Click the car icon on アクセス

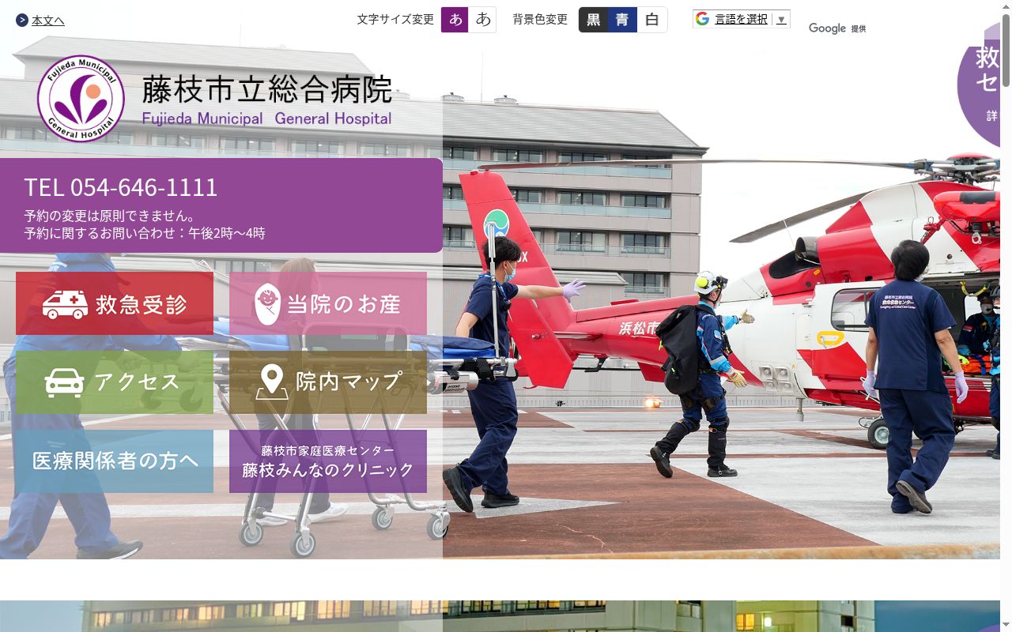[65, 382]
